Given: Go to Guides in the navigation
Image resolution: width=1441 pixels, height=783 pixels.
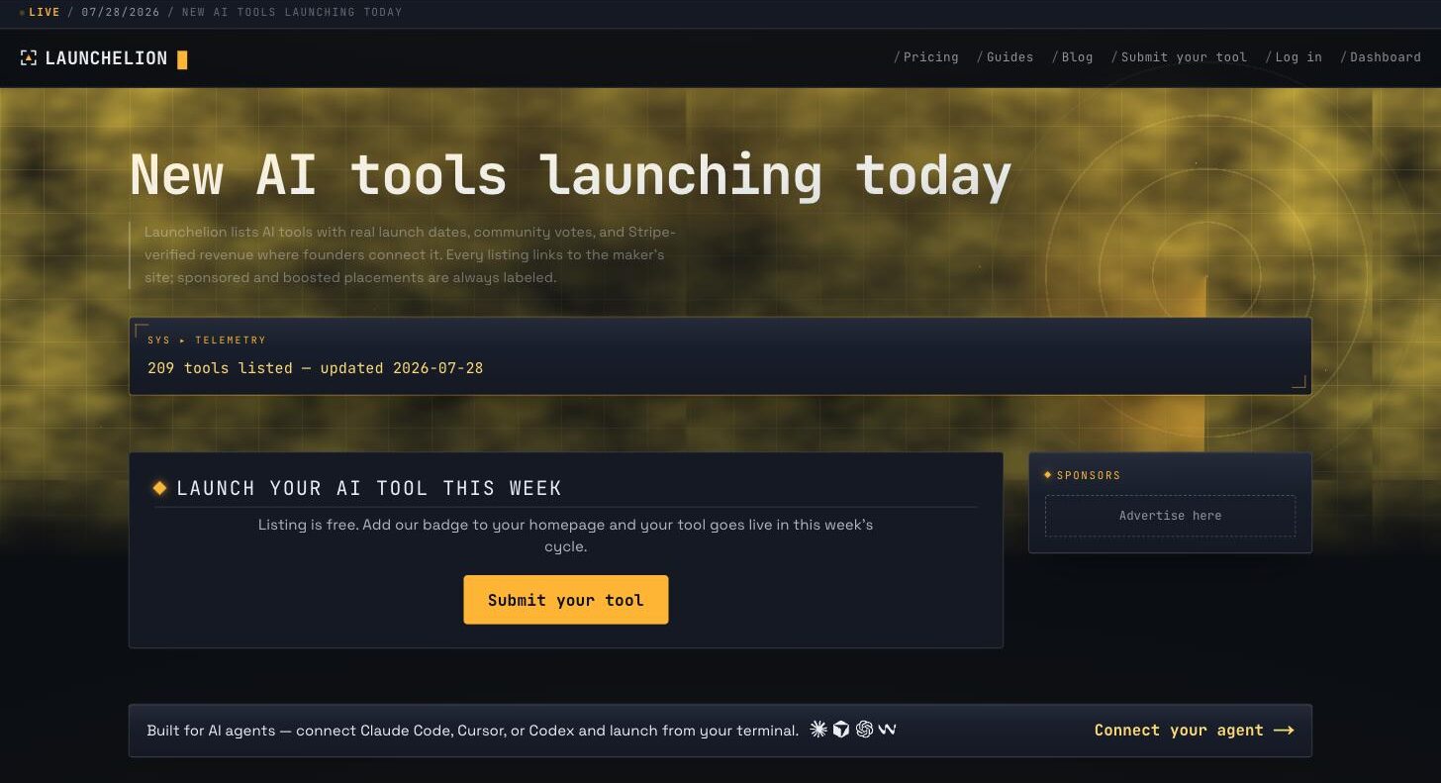Looking at the screenshot, I should click(1006, 57).
